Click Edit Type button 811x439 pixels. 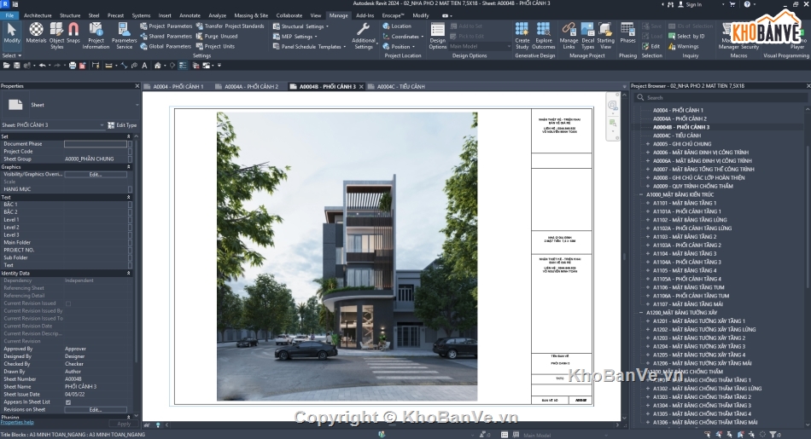(x=122, y=125)
